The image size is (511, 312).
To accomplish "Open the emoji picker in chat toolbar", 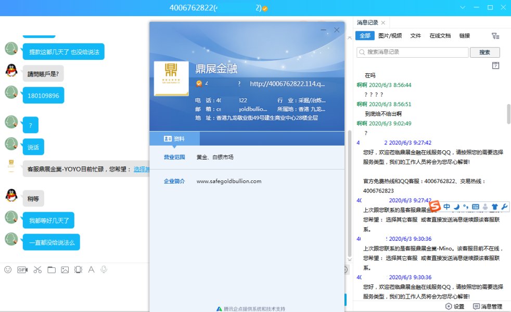I will (x=8, y=269).
